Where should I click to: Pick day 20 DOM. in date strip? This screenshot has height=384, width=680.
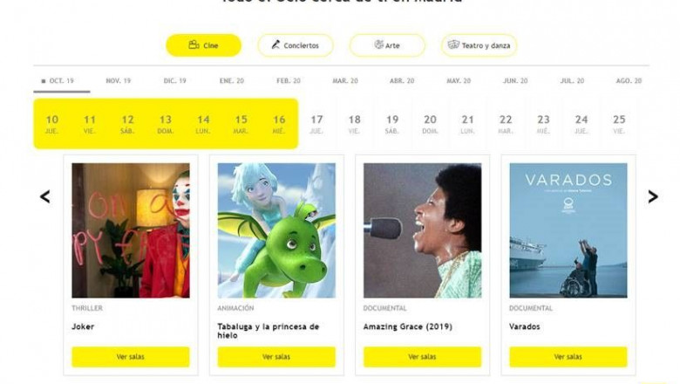430,124
